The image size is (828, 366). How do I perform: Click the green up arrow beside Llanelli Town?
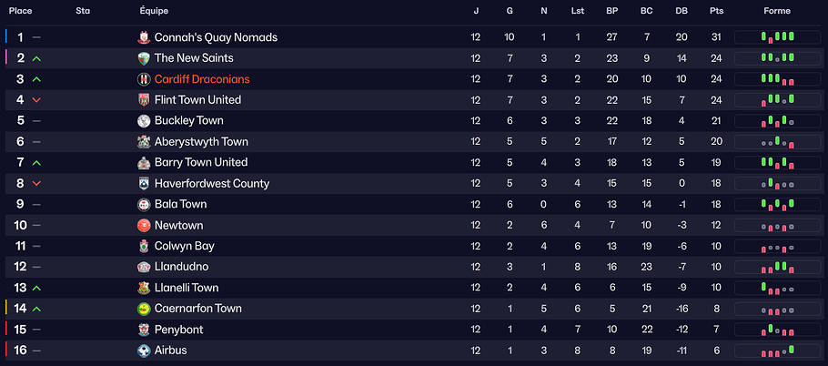point(36,289)
